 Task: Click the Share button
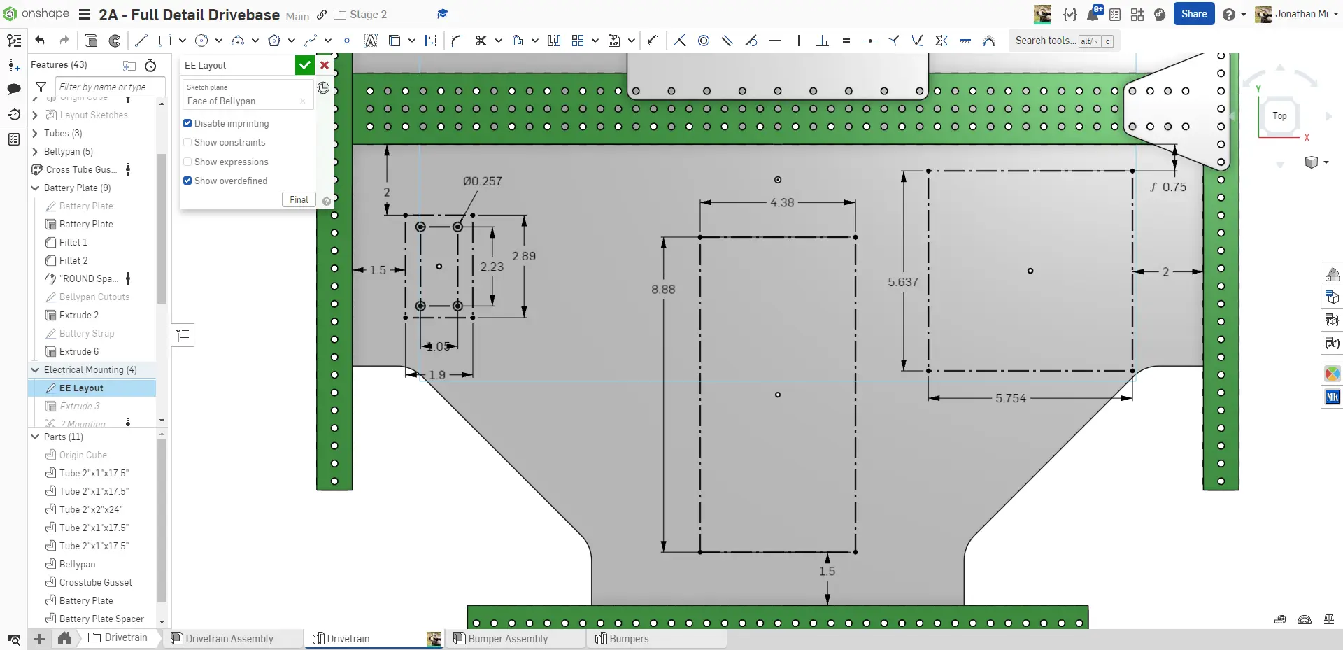1193,14
